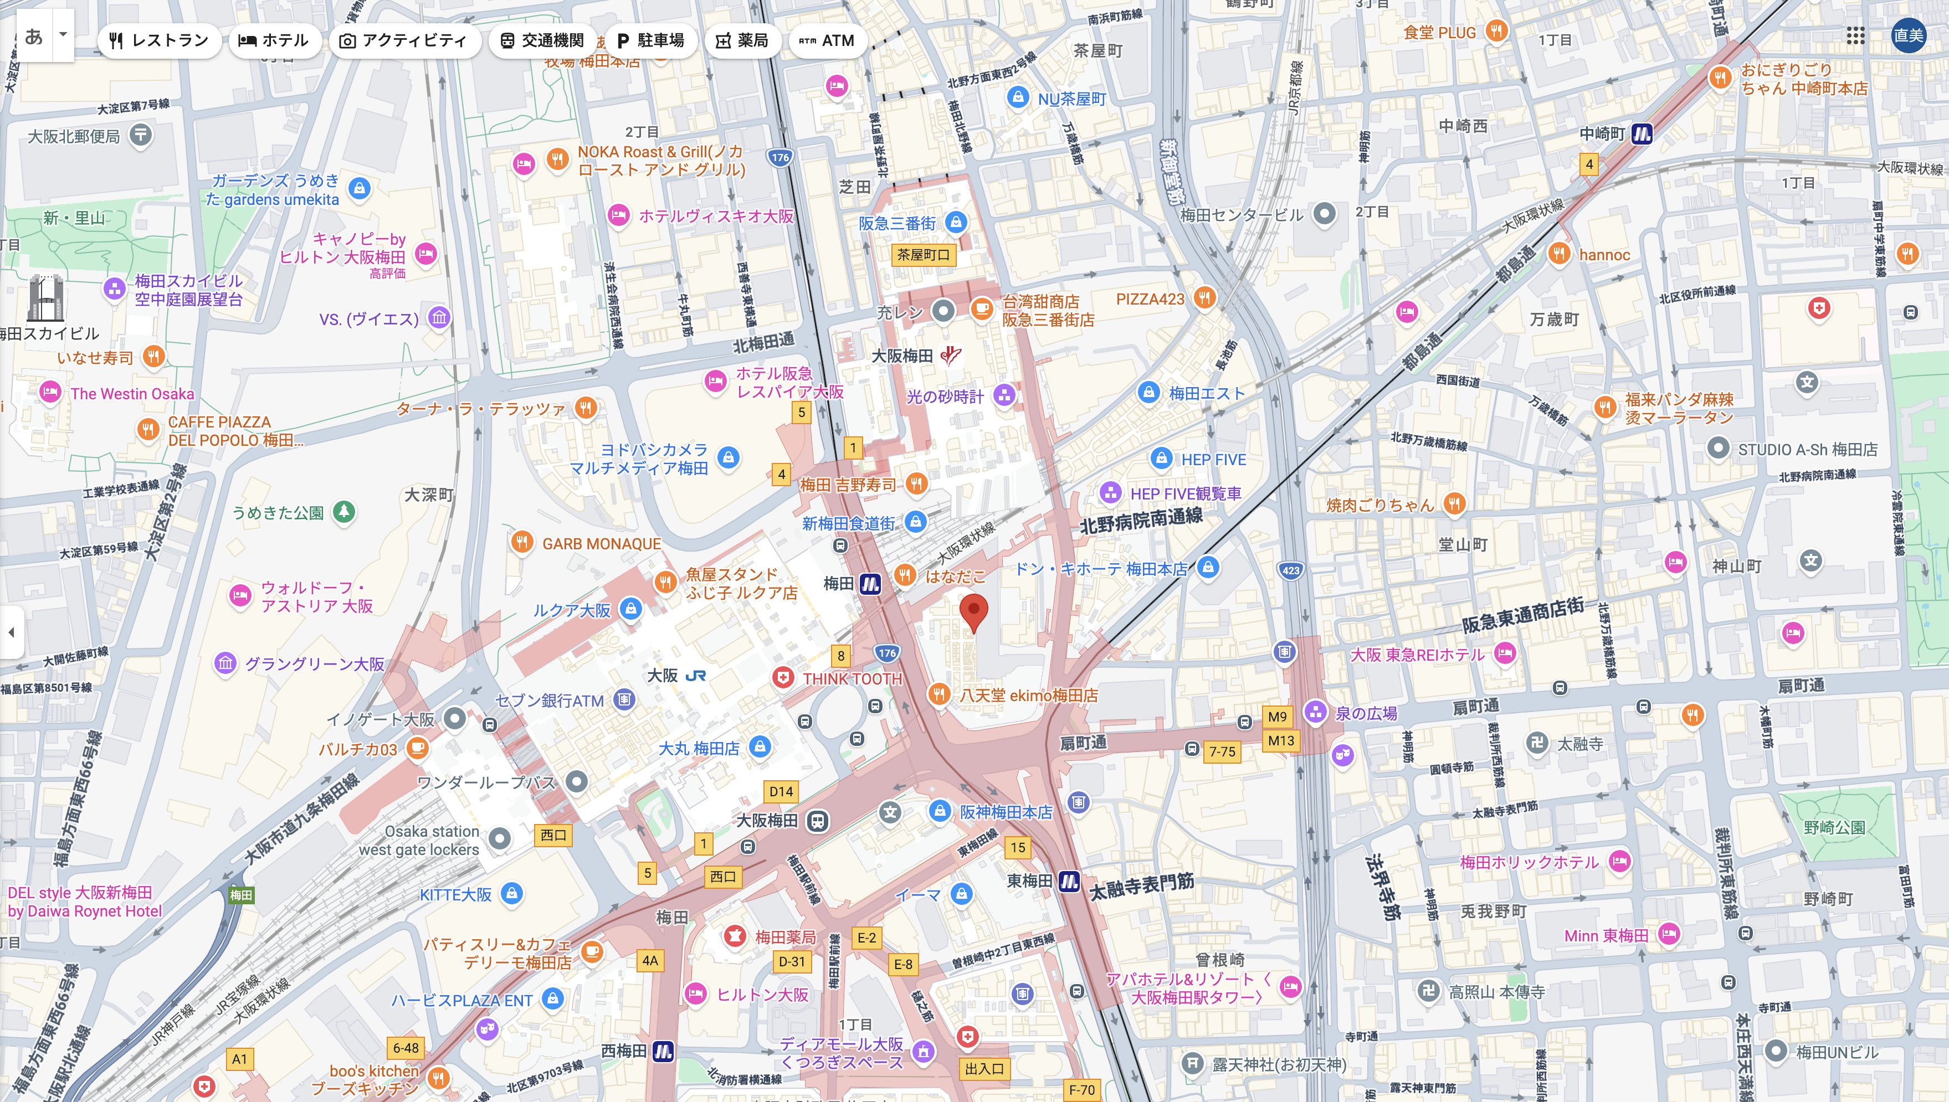This screenshot has height=1102, width=1949.
Task: Click the 梅田エスト shopping pin
Action: (1150, 392)
